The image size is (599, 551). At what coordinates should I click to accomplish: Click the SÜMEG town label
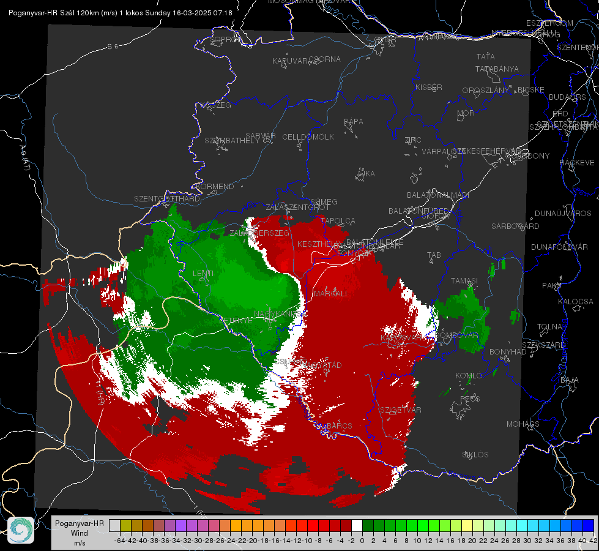(x=324, y=201)
